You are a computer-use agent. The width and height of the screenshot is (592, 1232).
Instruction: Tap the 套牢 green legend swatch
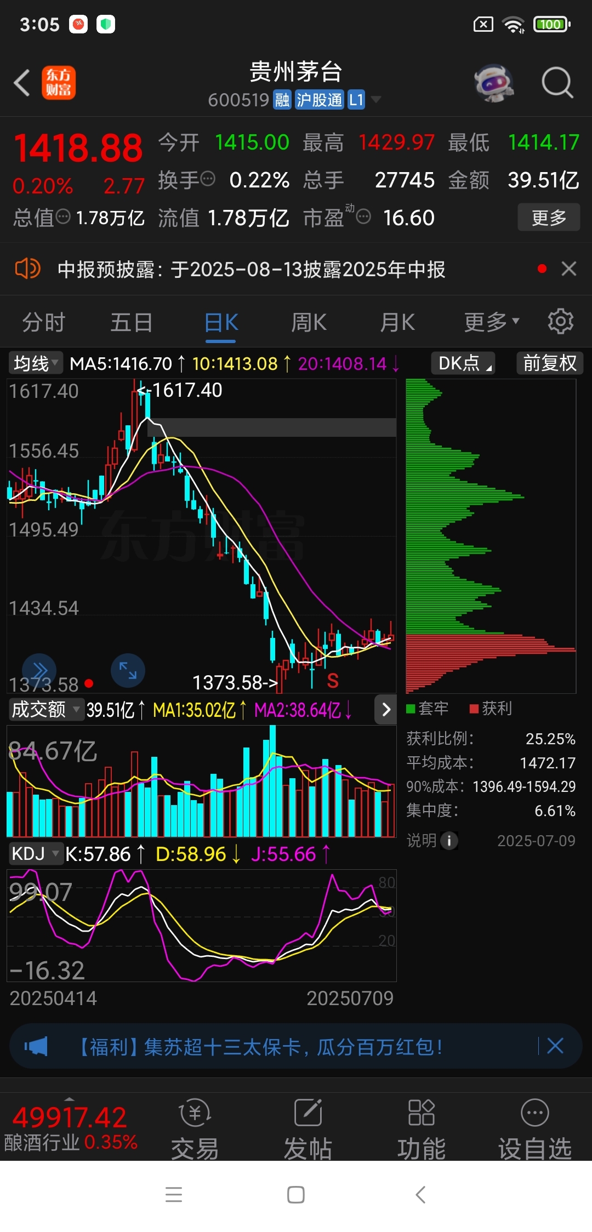(x=411, y=709)
